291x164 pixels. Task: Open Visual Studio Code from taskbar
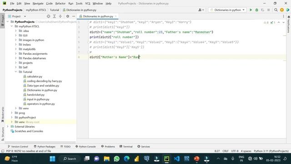click(177, 159)
